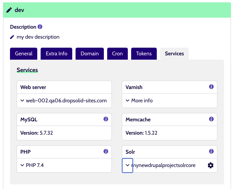The image size is (234, 189).
Task: Click the Solr info icon
Action: pos(211,151)
